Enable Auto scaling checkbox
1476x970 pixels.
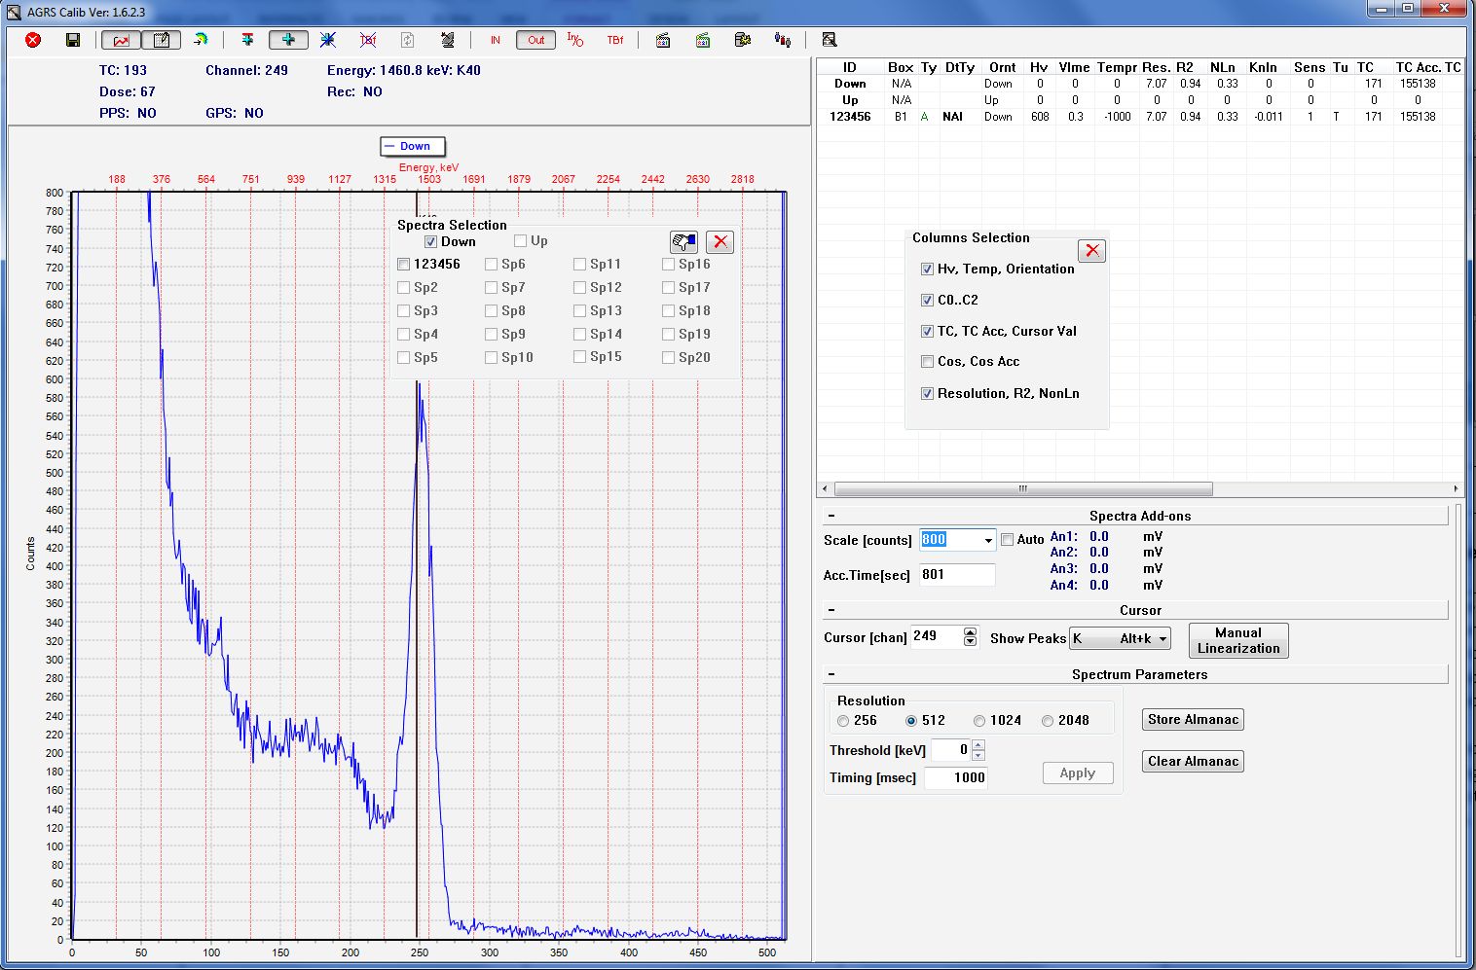tap(1008, 539)
